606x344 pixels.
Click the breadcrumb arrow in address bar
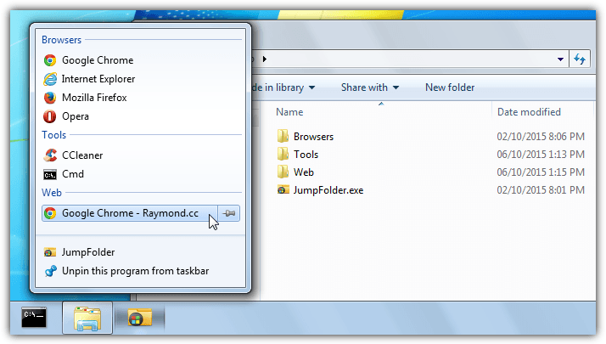coord(265,59)
